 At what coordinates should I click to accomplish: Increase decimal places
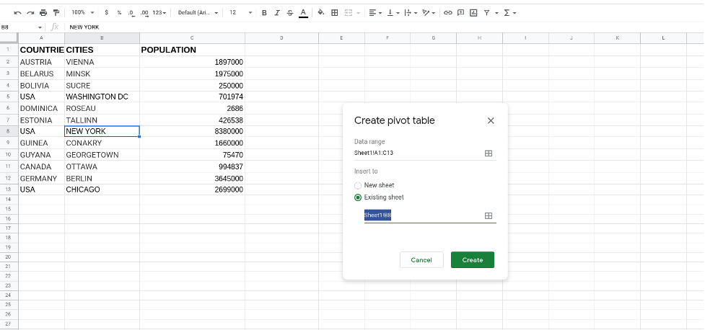click(144, 13)
